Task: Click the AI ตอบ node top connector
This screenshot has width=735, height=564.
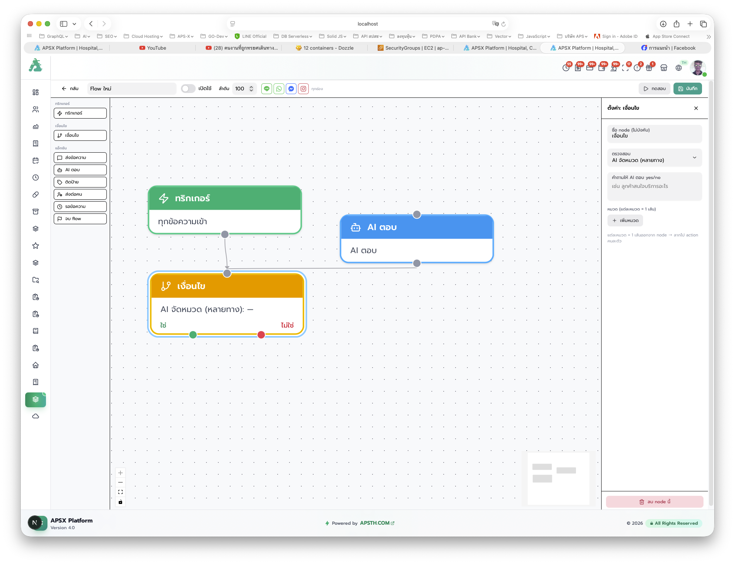Action: click(x=417, y=215)
